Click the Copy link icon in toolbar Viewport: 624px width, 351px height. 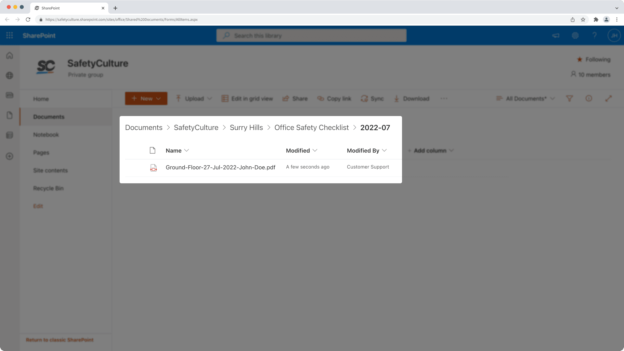[x=320, y=98]
